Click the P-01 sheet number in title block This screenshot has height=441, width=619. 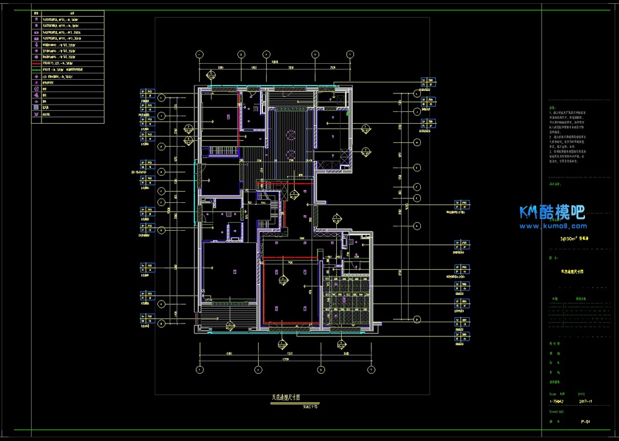coord(585,422)
